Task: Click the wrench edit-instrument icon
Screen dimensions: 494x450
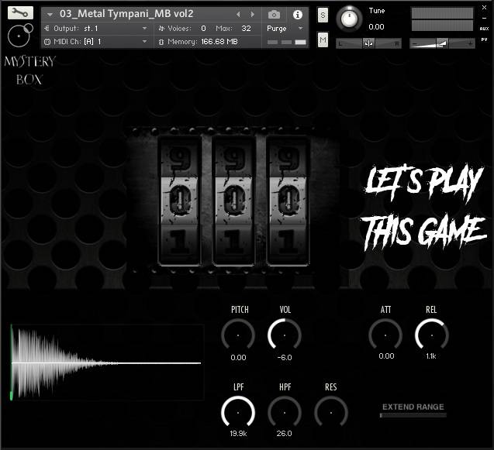Action: click(20, 12)
